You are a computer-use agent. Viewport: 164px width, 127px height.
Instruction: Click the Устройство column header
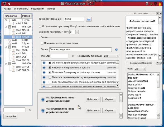[13, 16]
